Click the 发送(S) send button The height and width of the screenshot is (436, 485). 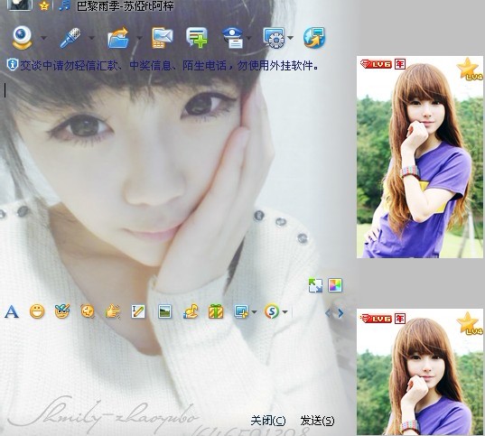pos(317,421)
